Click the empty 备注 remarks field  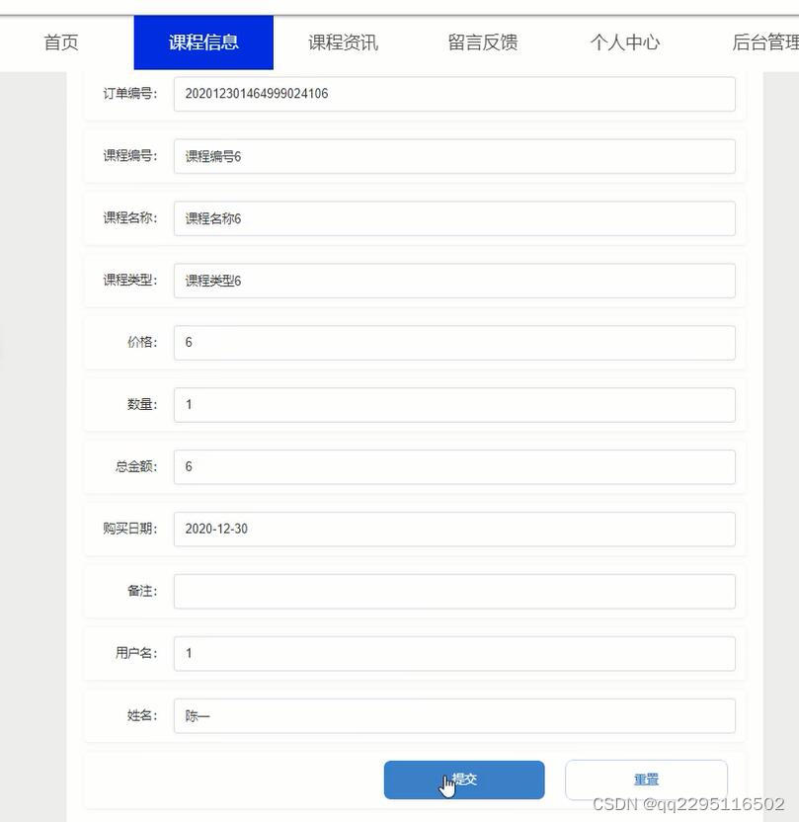[454, 591]
